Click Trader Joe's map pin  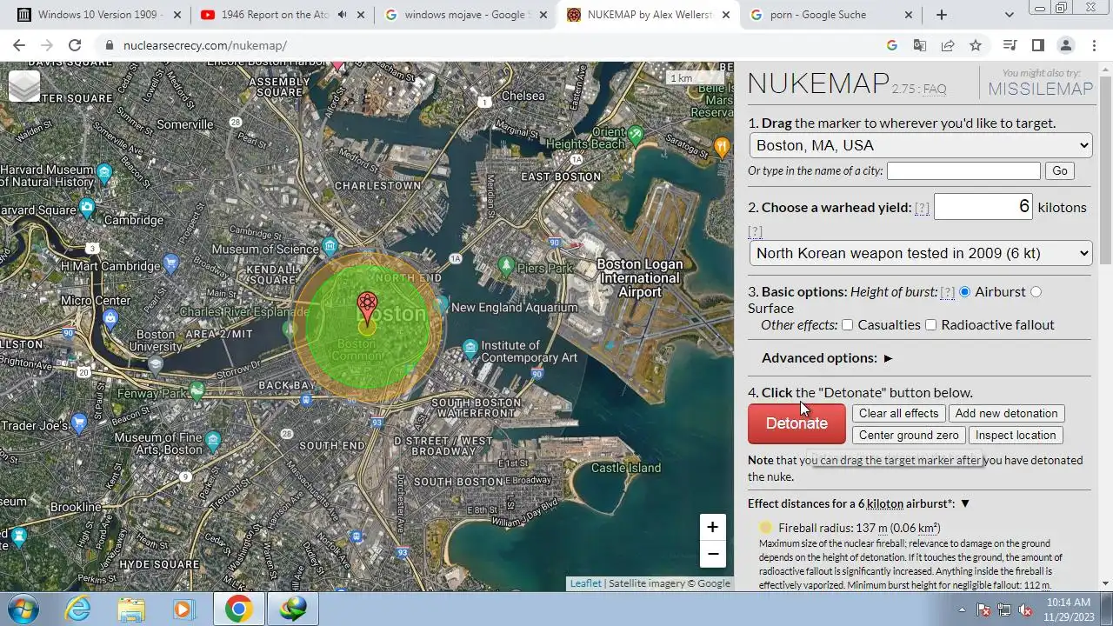point(79,423)
